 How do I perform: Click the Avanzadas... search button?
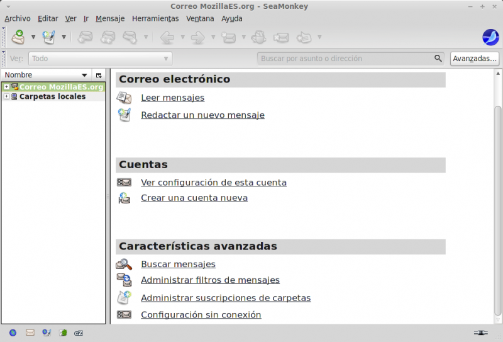[x=475, y=59]
